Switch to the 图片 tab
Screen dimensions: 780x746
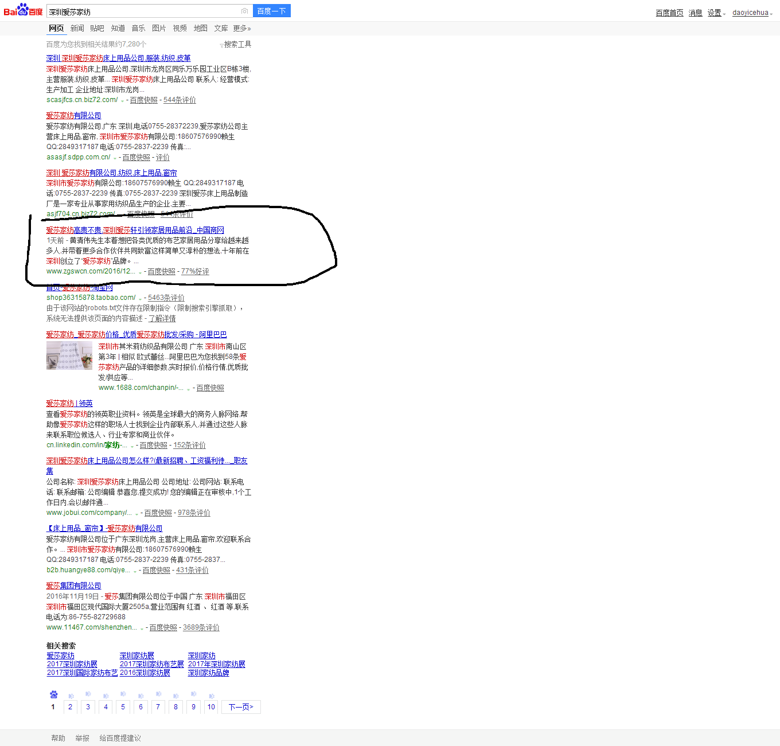coord(159,28)
